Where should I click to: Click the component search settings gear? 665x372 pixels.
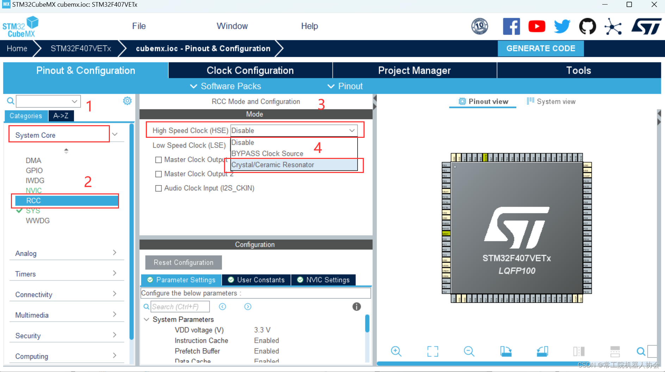tap(127, 101)
